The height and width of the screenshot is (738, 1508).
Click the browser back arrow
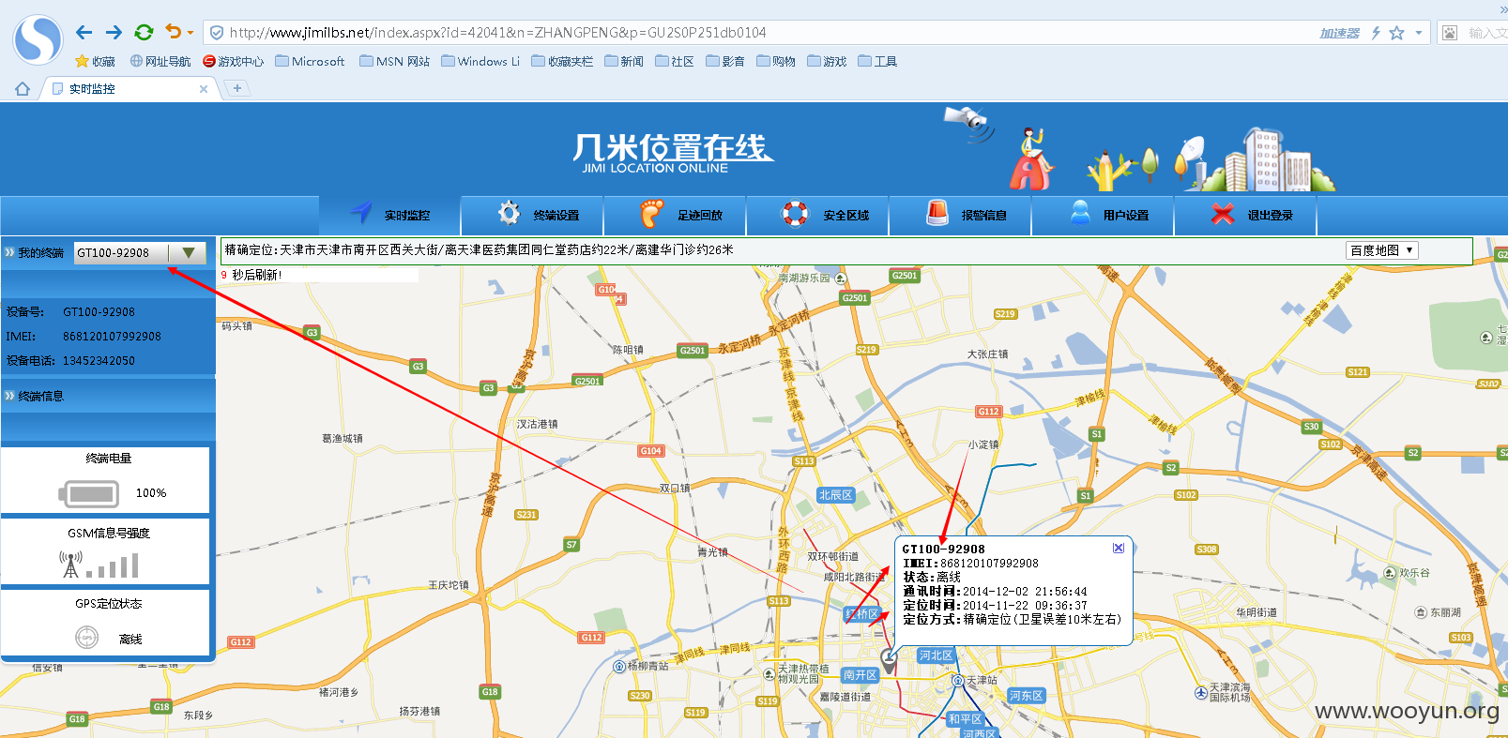pos(84,33)
